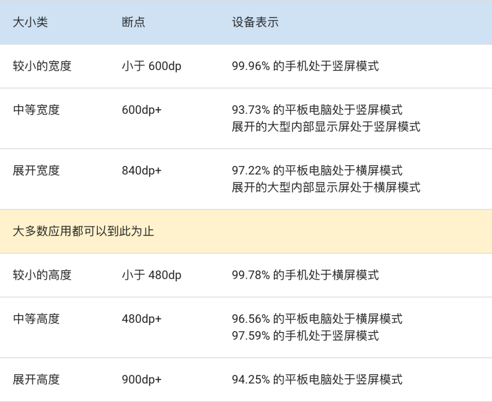
Task: Select the 小于 600dp breakpoint cell
Action: [x=151, y=66]
